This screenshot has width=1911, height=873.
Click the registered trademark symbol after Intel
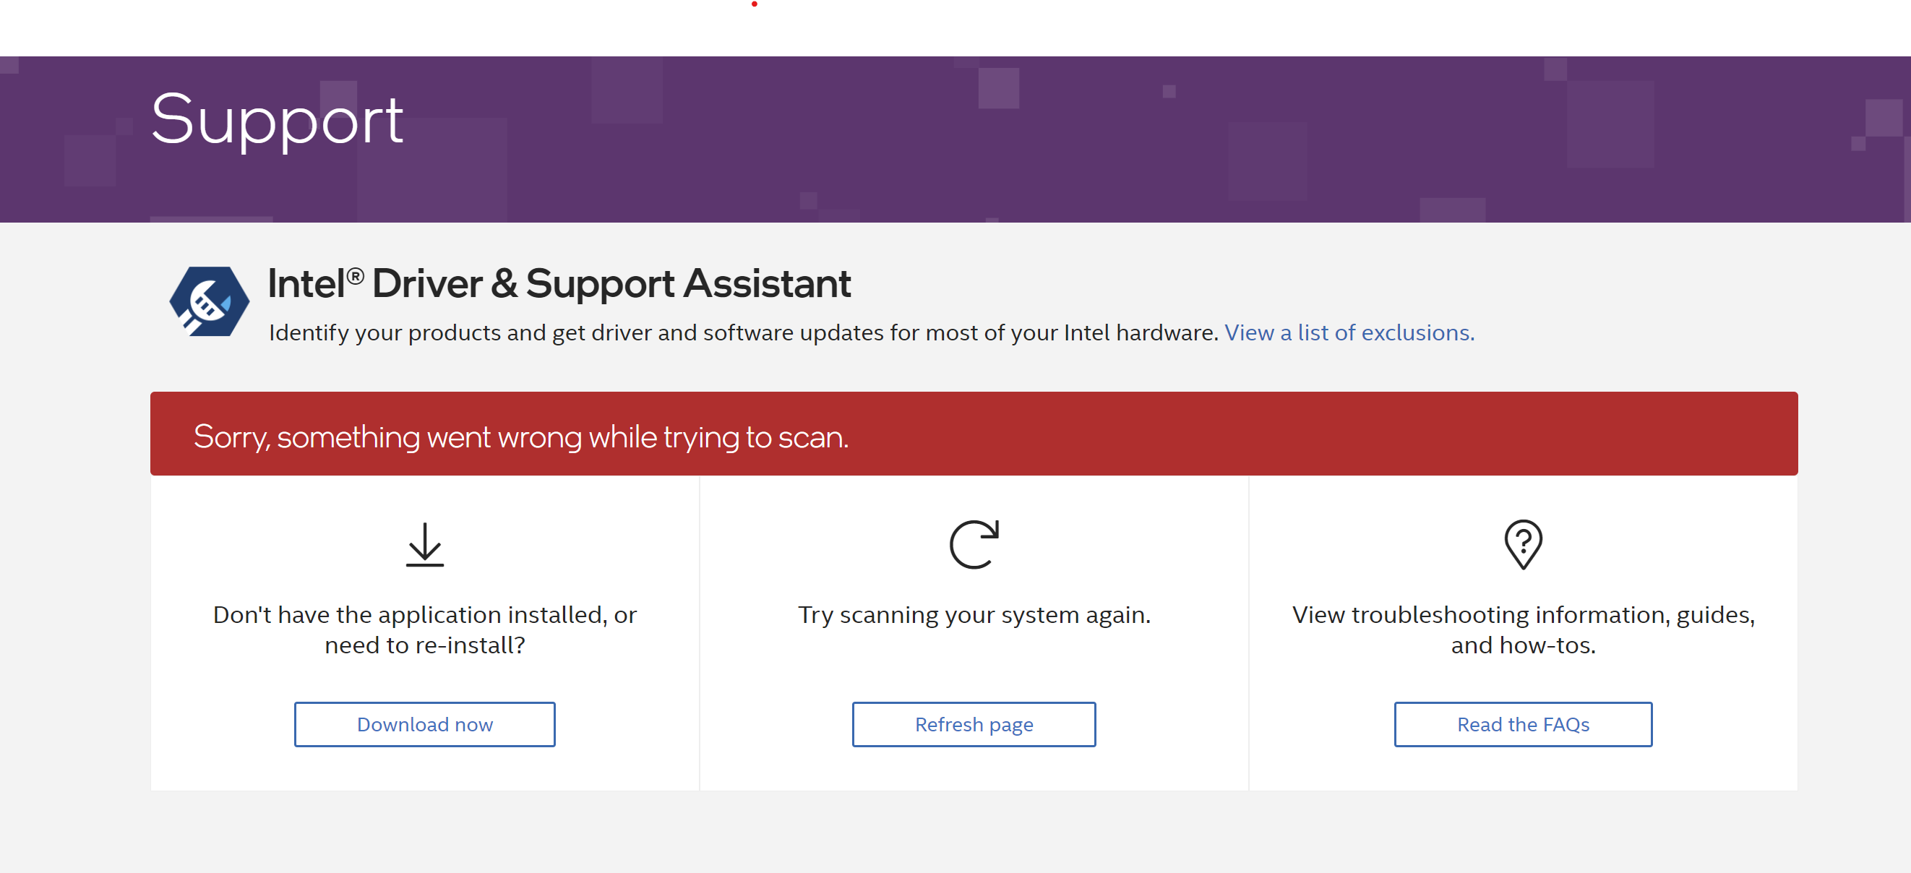coord(356,276)
